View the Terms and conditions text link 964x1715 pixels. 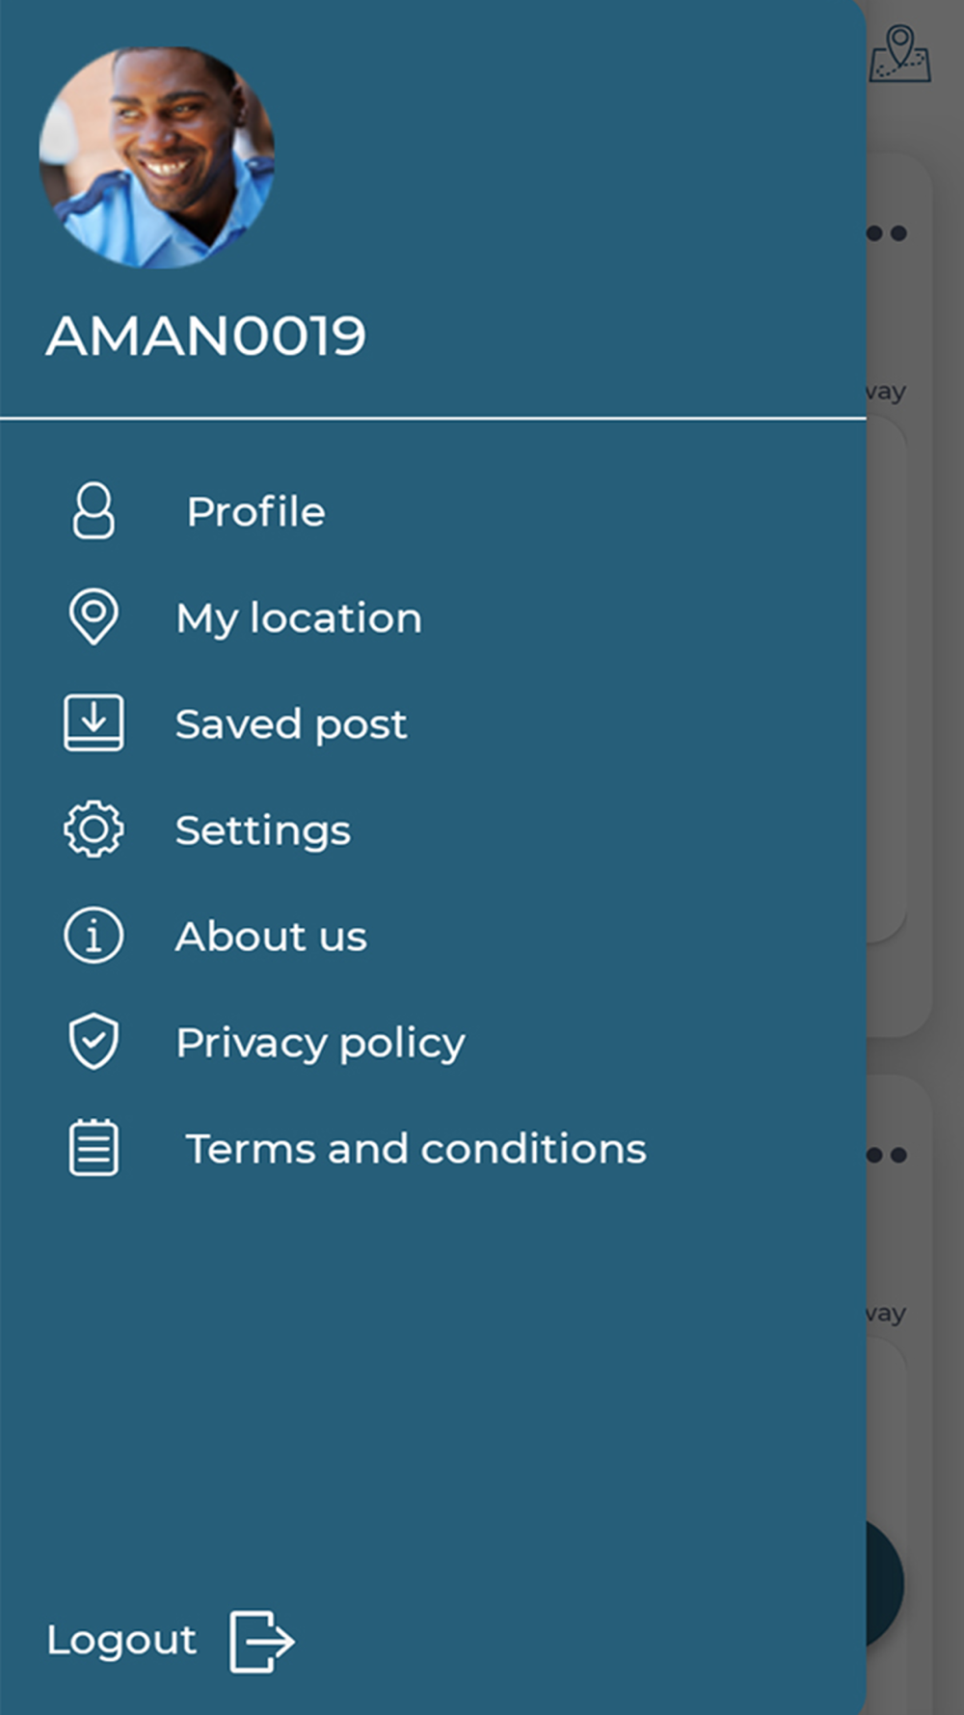[415, 1149]
